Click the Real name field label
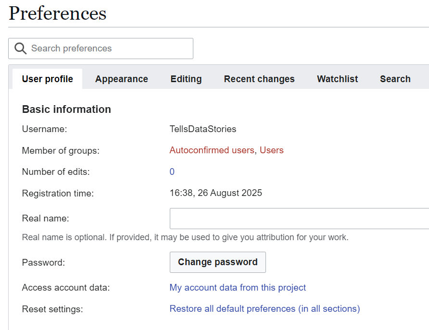Screen dimensions: 429x330 point(46,219)
